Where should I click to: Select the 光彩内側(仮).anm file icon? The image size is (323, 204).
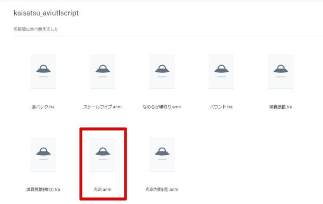pos(162,154)
